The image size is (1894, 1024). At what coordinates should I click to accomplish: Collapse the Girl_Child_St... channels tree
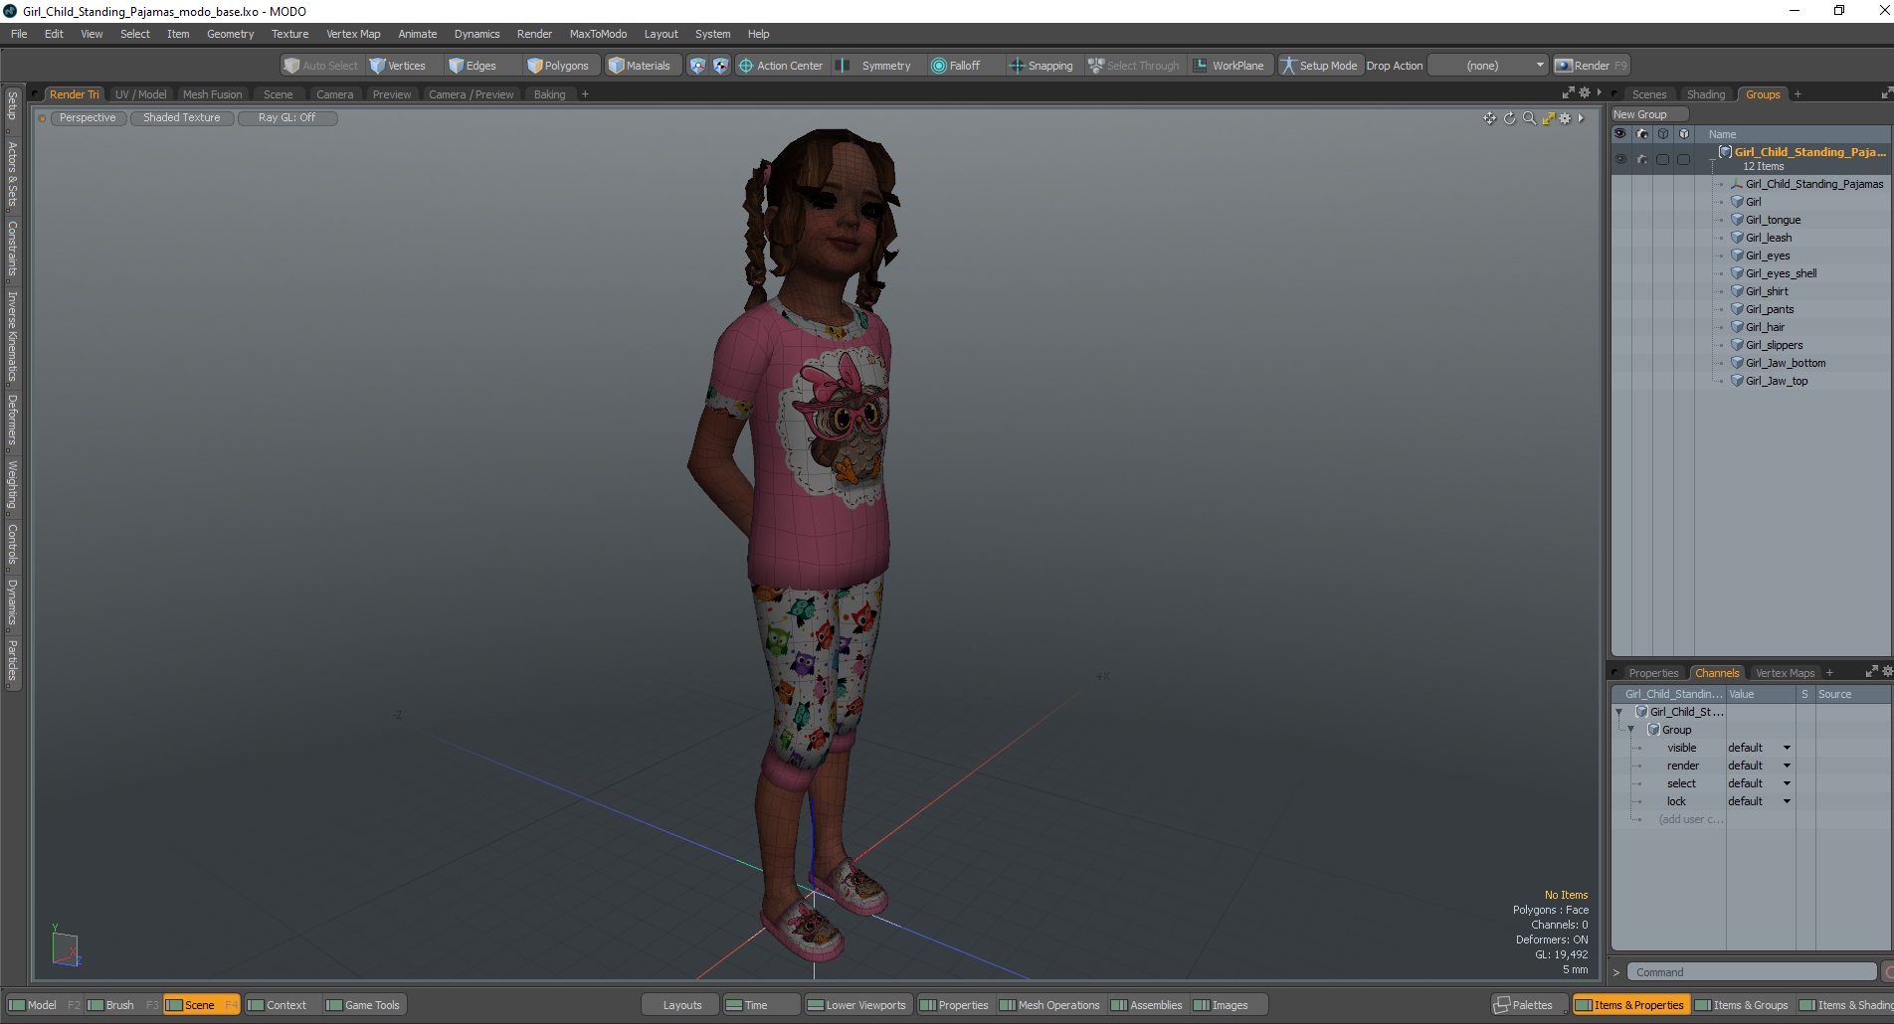tap(1618, 712)
